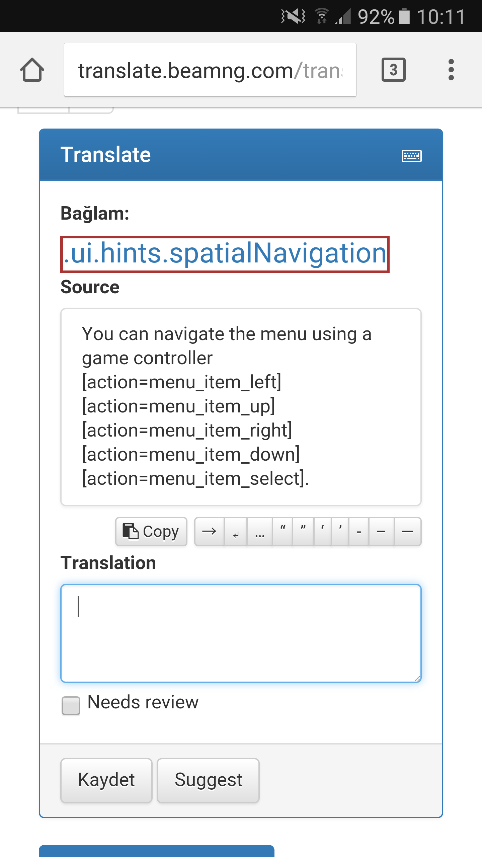Click the keyboard shortcuts icon in Translate header
This screenshot has height=857, width=482.
tap(411, 156)
